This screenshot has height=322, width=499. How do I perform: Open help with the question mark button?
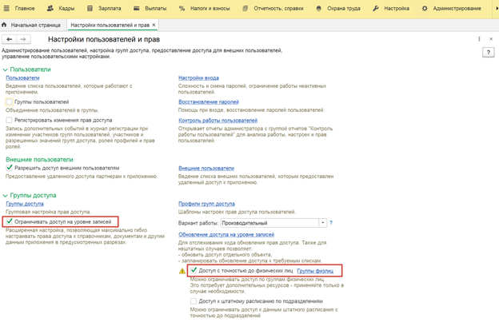tap(488, 52)
